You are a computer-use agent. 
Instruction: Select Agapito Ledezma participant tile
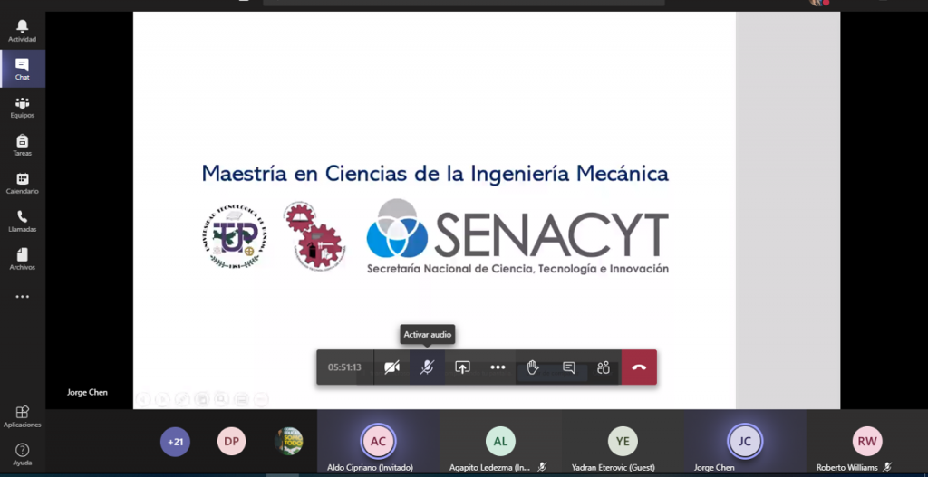pos(500,443)
